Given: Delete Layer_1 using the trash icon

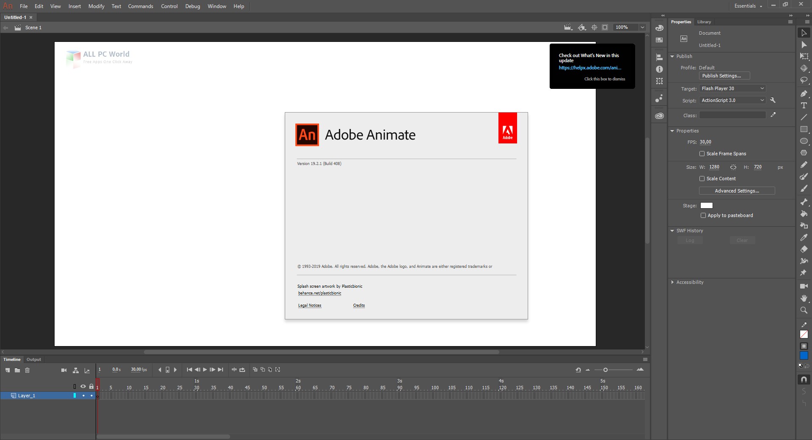Looking at the screenshot, I should [28, 371].
